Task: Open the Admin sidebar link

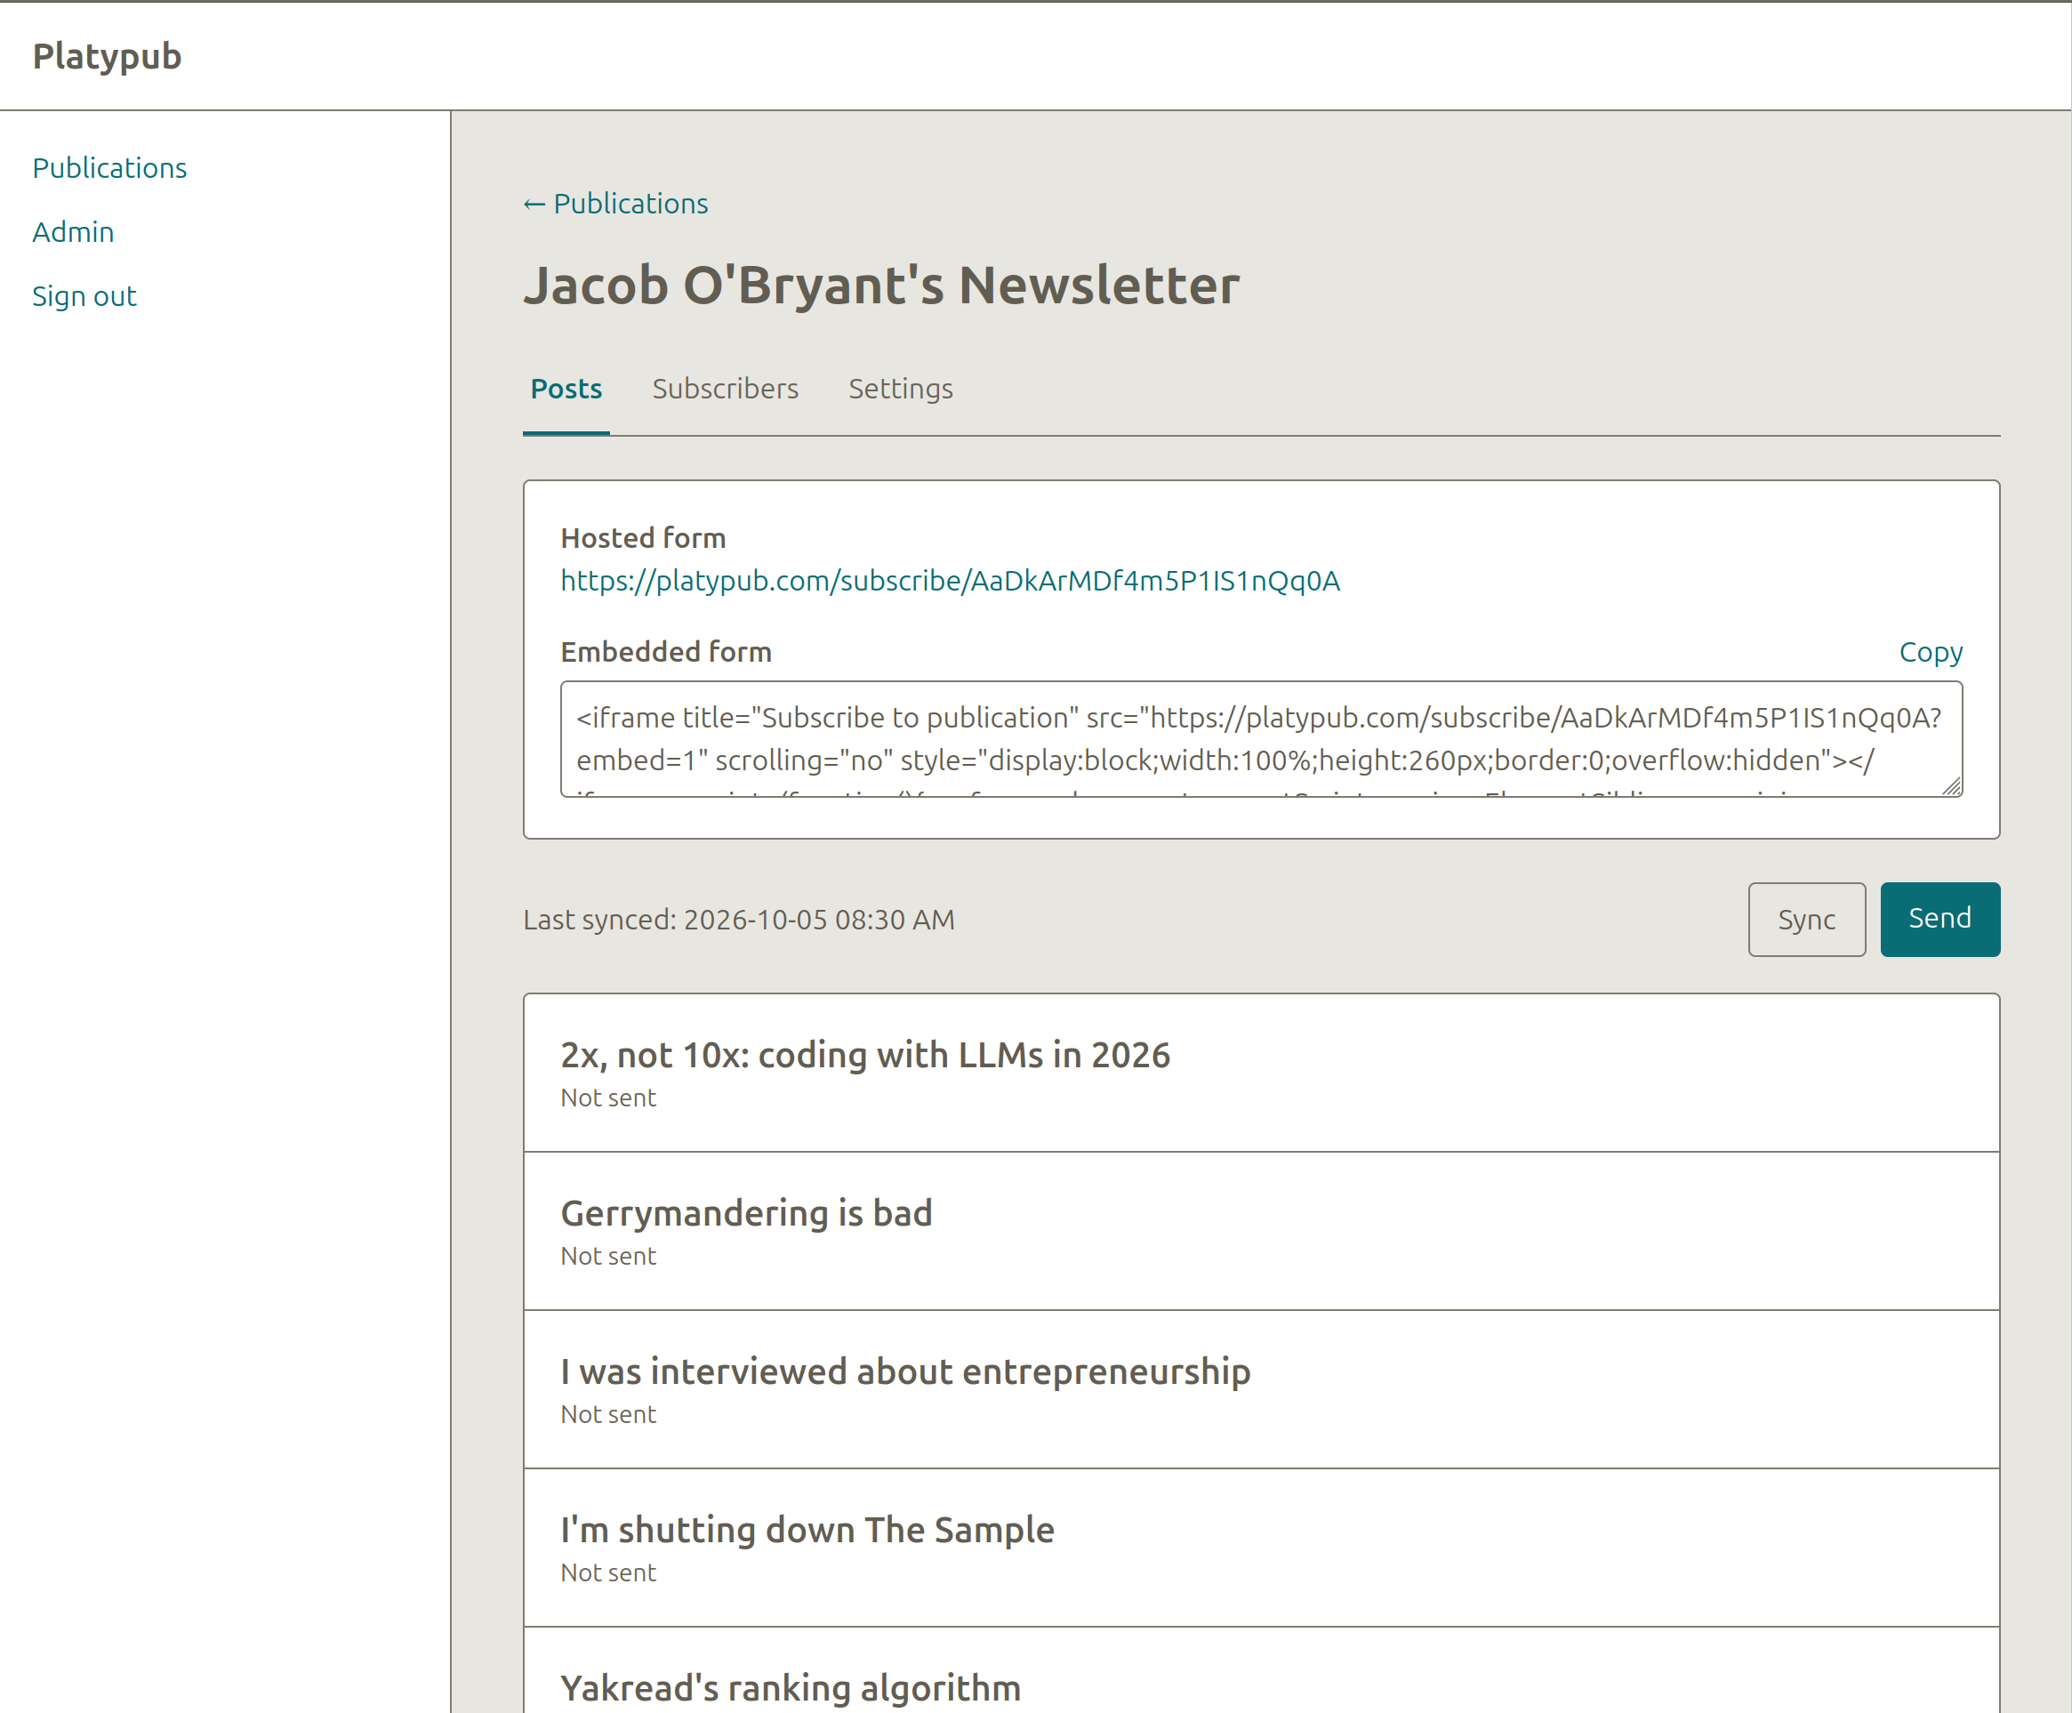Action: (73, 232)
